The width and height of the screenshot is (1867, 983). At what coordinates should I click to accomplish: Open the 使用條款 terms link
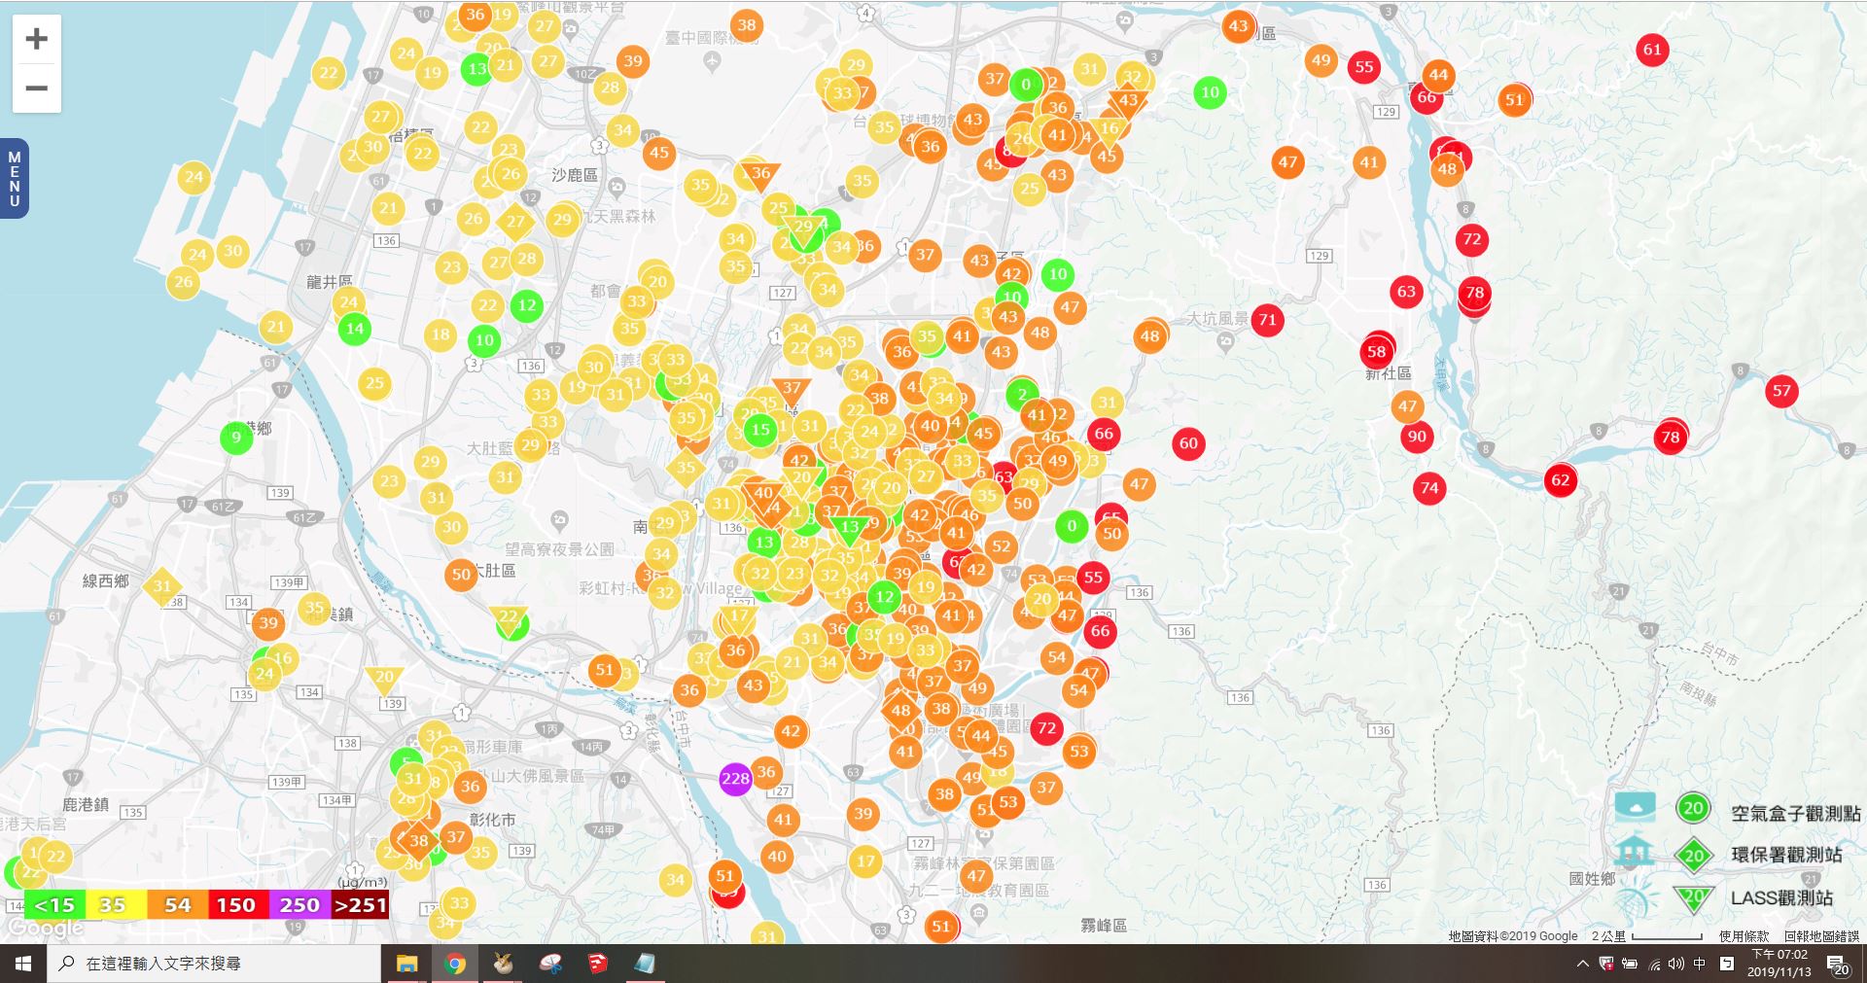(1744, 936)
